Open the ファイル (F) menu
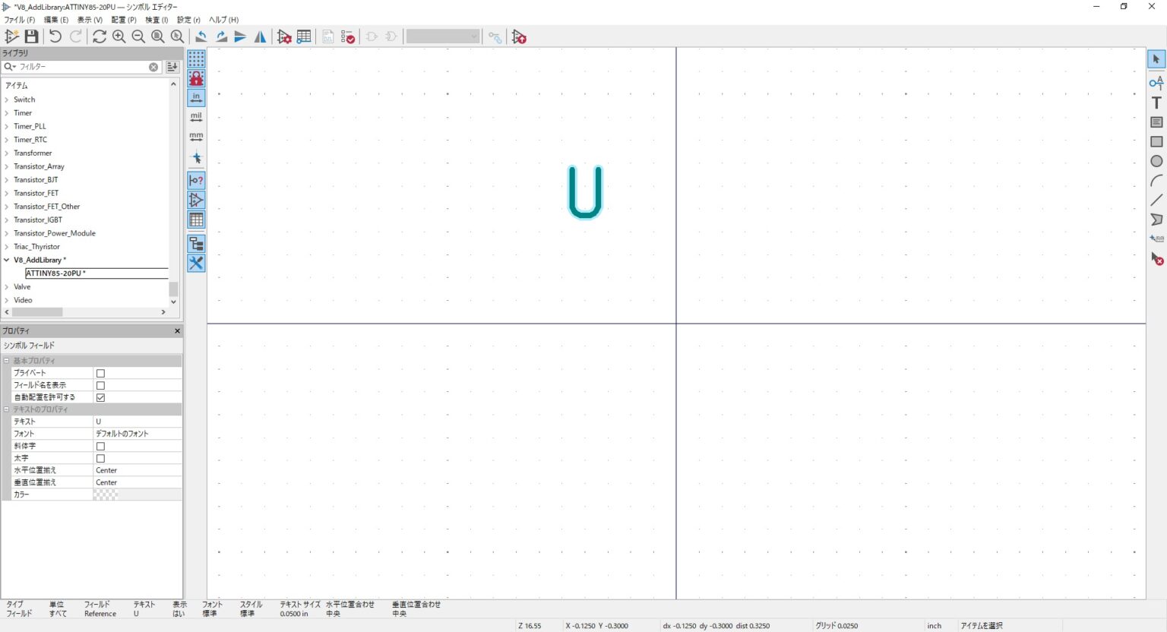This screenshot has width=1167, height=632. tap(20, 20)
